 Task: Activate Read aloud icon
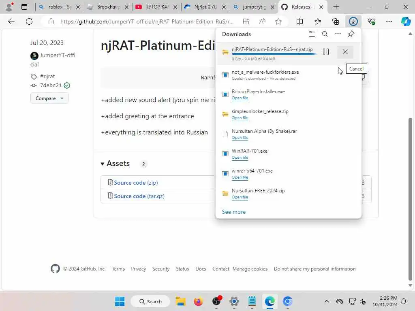coord(262,21)
